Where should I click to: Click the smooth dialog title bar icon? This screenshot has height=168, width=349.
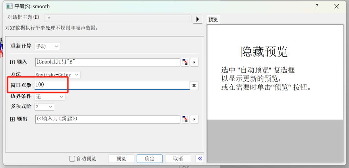(x=9, y=6)
